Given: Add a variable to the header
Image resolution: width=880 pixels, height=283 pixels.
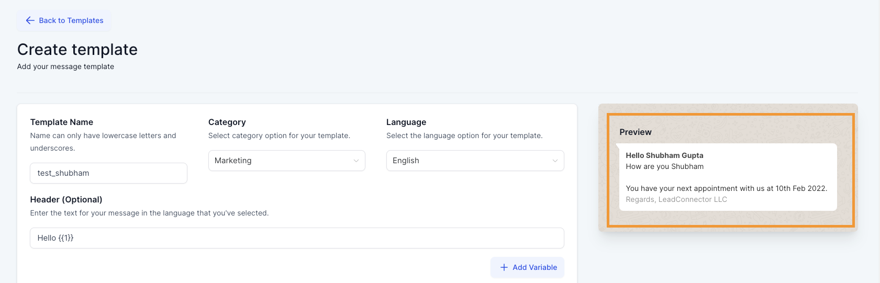Looking at the screenshot, I should coord(527,267).
